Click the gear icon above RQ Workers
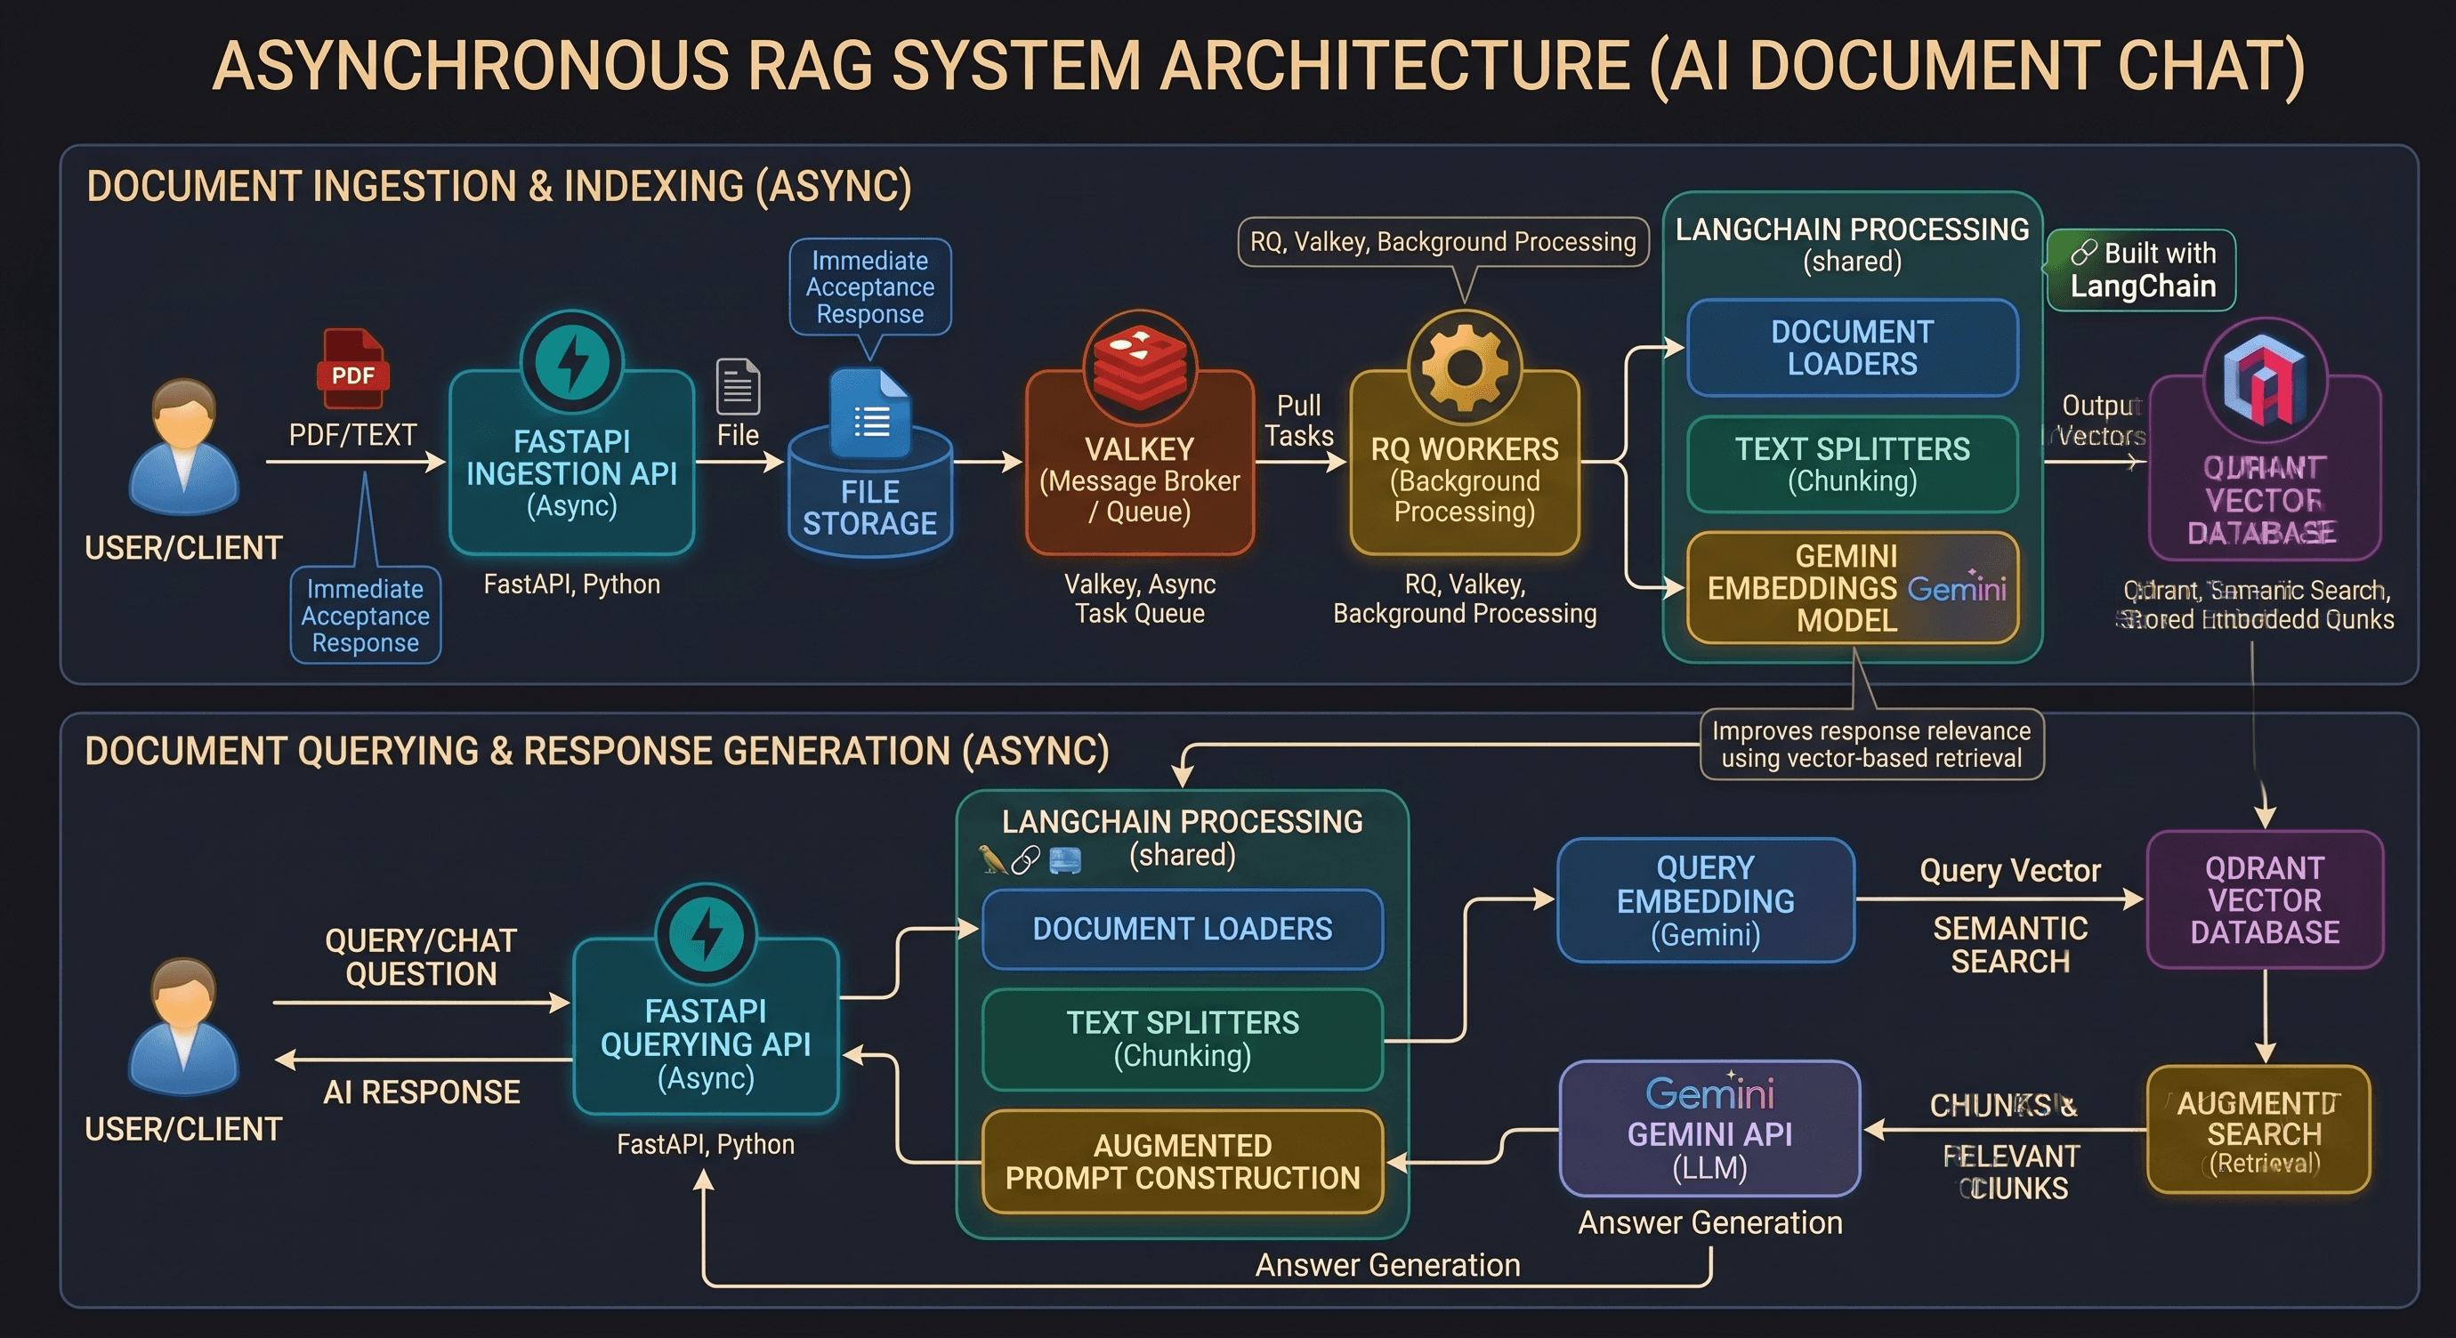2456x1338 pixels. 1465,367
